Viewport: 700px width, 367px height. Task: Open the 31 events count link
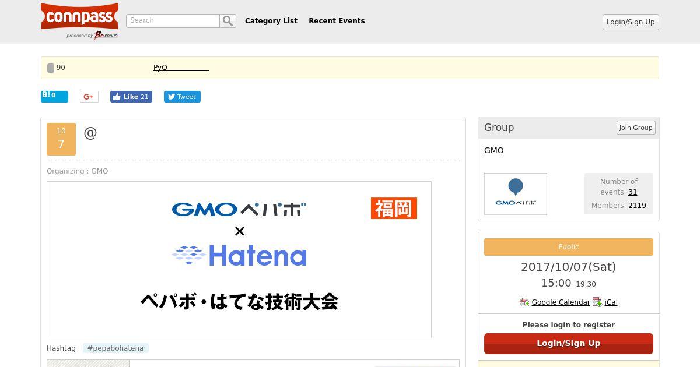coord(633,192)
